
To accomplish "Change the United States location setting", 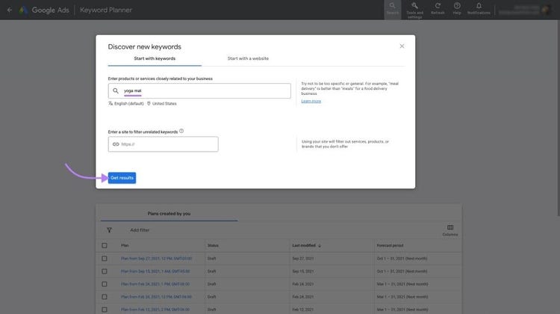I will 162,103.
